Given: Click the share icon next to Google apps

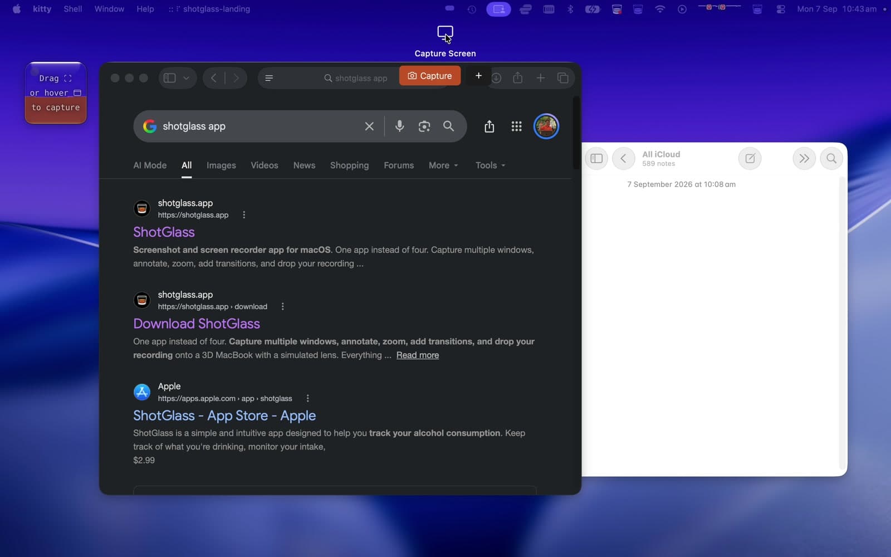Looking at the screenshot, I should 489,126.
